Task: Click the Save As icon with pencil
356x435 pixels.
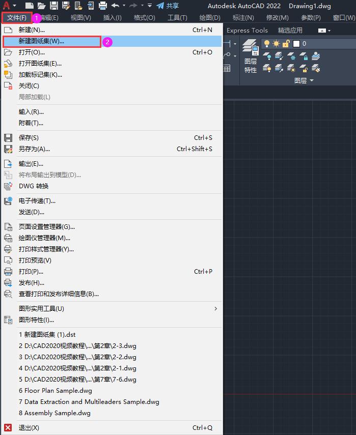Action: 66,5
